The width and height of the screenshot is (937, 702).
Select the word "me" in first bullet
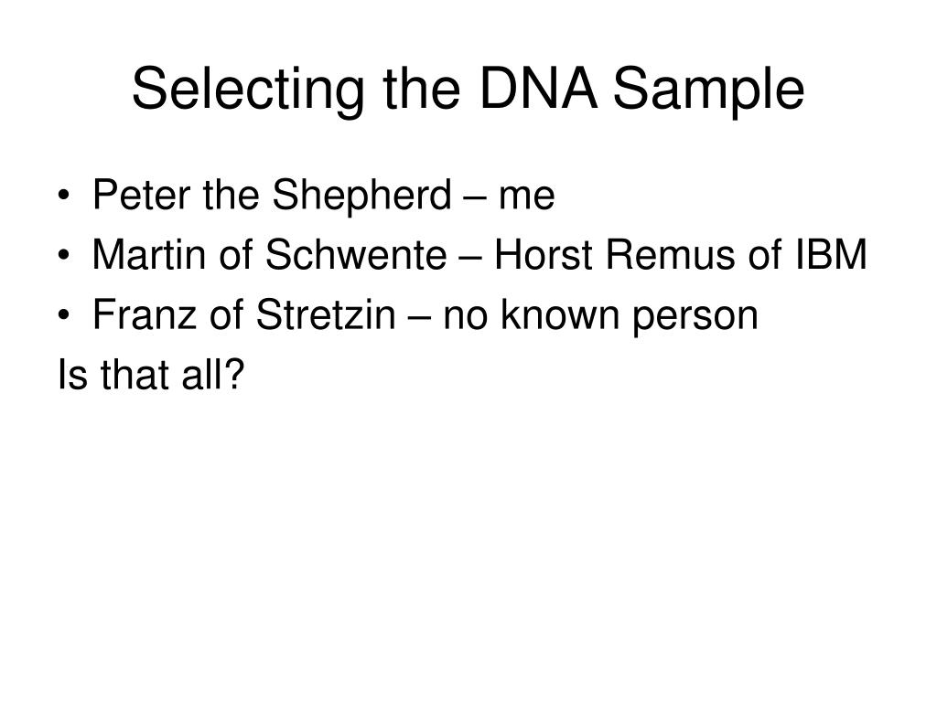click(x=527, y=199)
